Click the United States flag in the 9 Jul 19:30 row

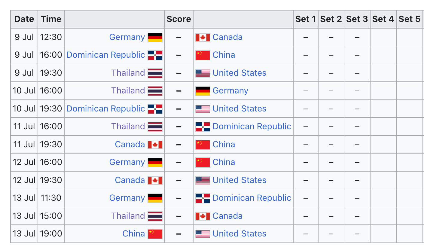tap(203, 73)
